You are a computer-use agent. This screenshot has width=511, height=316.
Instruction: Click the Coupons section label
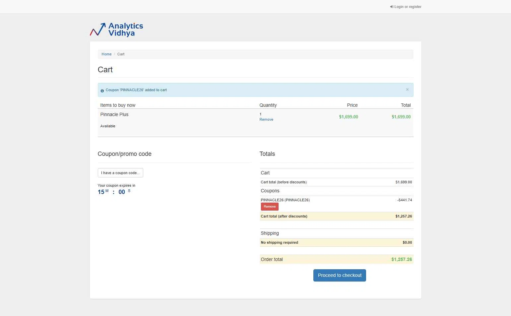[270, 191]
